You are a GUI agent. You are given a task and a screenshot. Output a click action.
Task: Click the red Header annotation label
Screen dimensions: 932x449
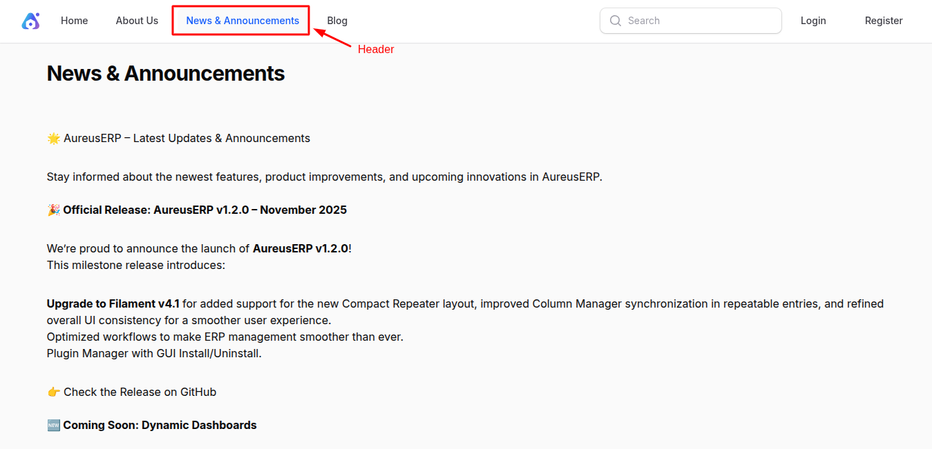(x=375, y=49)
